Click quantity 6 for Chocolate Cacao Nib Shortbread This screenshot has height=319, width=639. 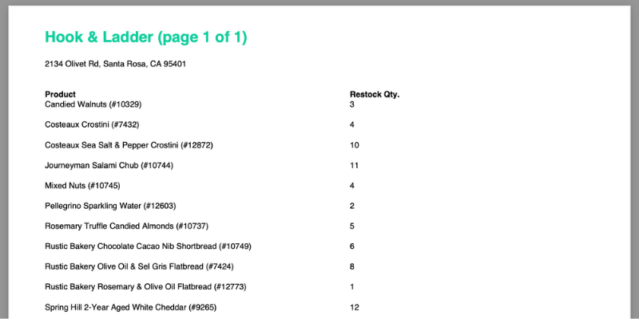coord(352,246)
